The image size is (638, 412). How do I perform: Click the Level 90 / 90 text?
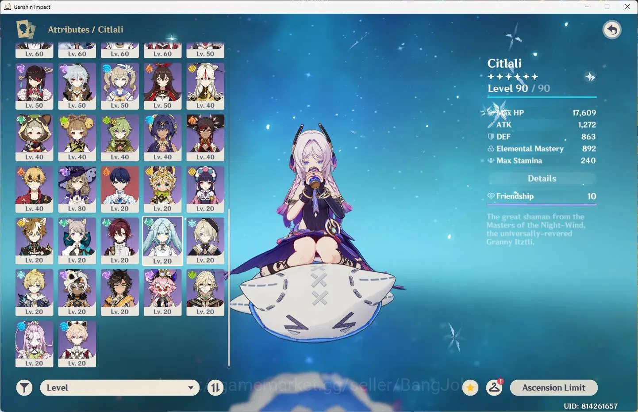pos(519,88)
